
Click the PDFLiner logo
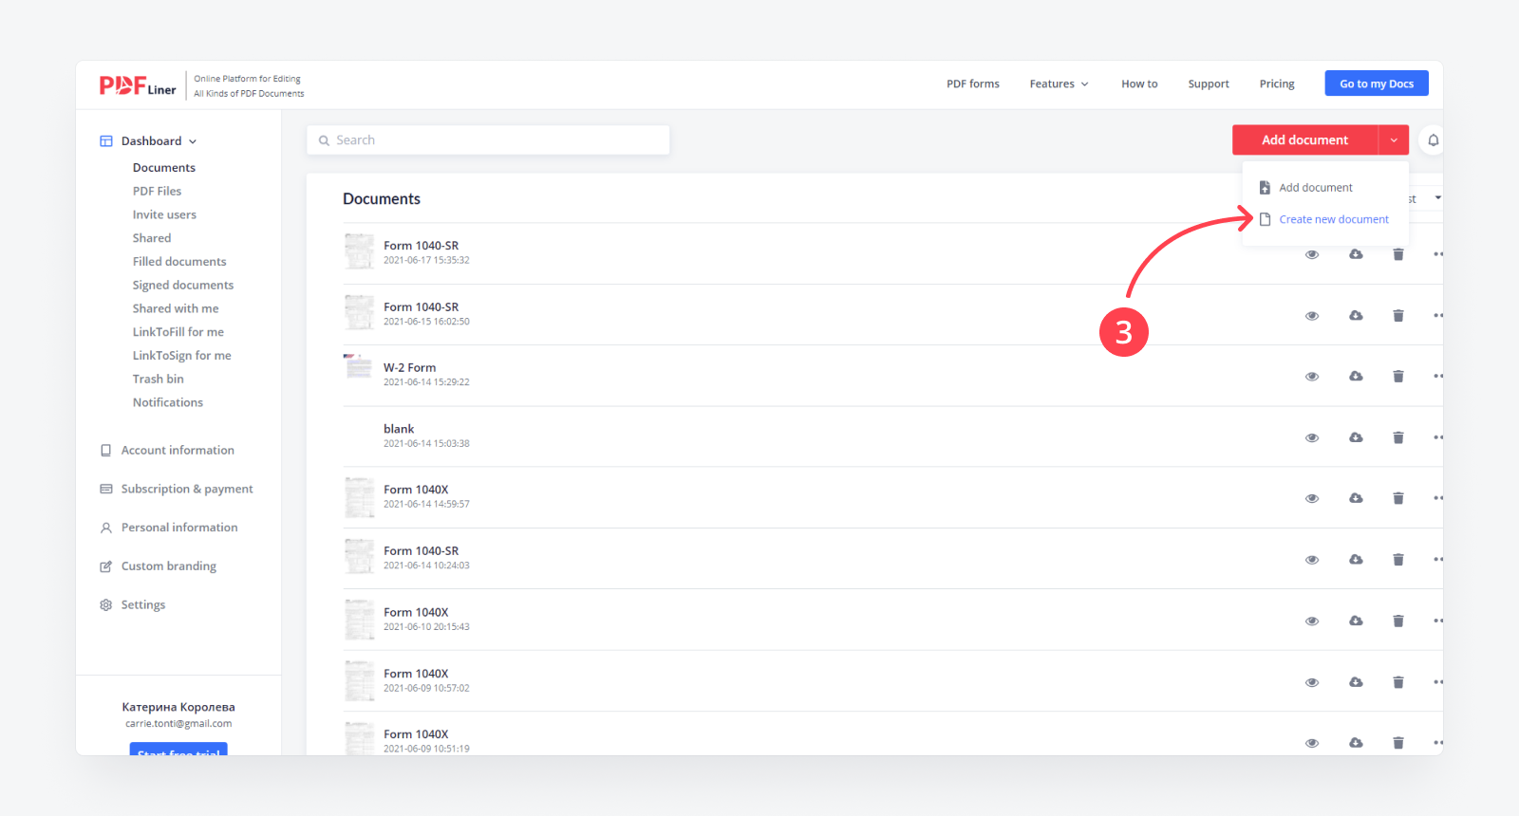[138, 85]
